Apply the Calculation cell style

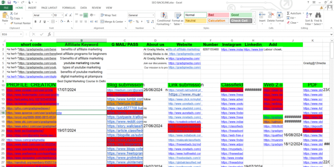(x=218, y=21)
